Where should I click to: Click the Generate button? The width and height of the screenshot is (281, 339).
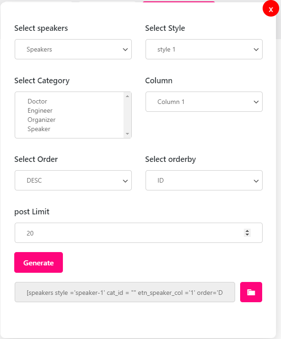pyautogui.click(x=39, y=263)
